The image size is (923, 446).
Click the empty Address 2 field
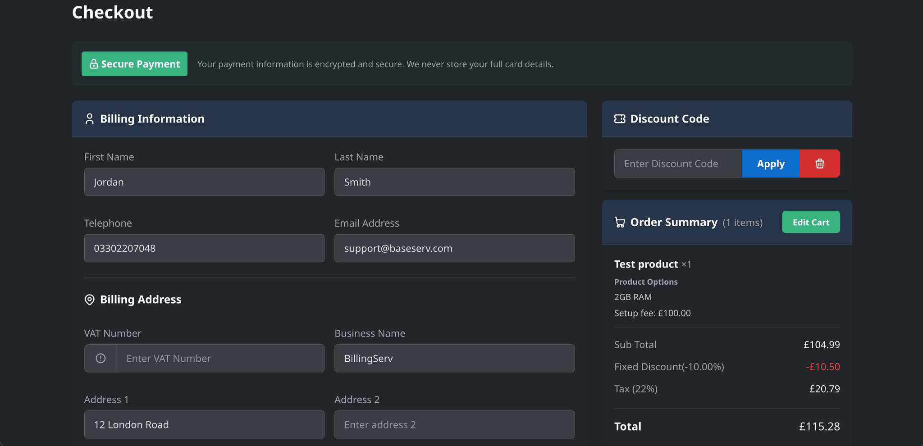click(x=454, y=424)
